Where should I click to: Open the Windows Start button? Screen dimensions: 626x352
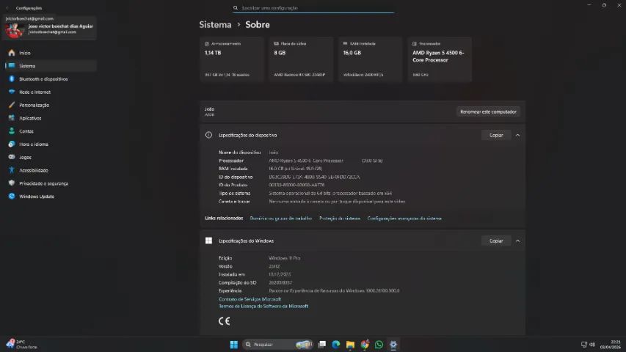click(234, 345)
